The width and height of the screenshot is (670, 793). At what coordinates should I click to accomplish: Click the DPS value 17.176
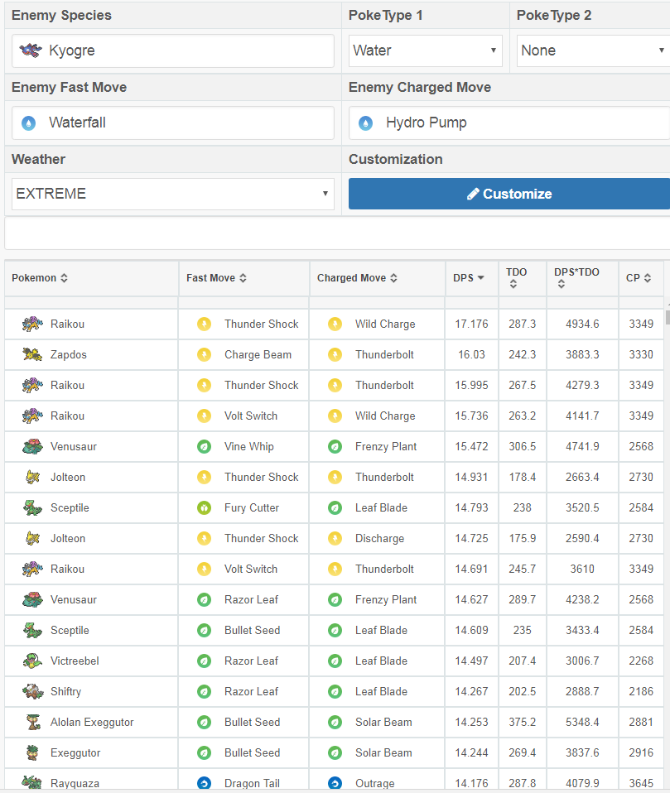coord(471,324)
